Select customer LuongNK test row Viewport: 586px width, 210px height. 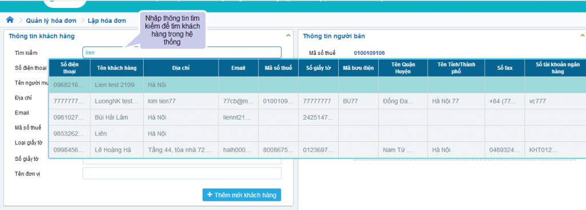coord(317,101)
